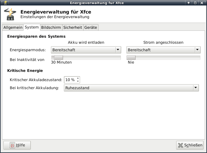Roll up the window using the arrow button
The image size is (207, 153).
[x=189, y=3]
